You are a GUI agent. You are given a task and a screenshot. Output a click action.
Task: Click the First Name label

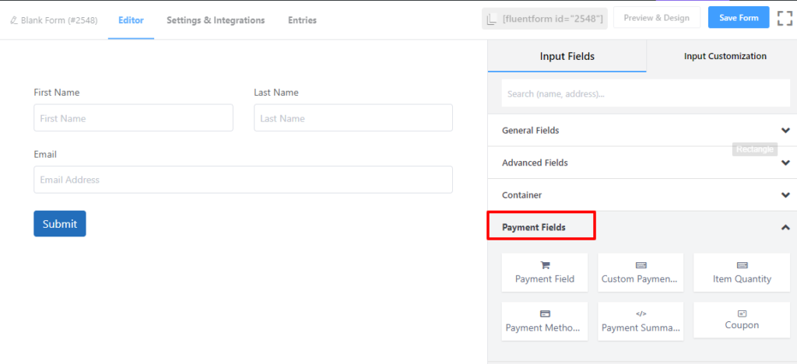point(56,93)
